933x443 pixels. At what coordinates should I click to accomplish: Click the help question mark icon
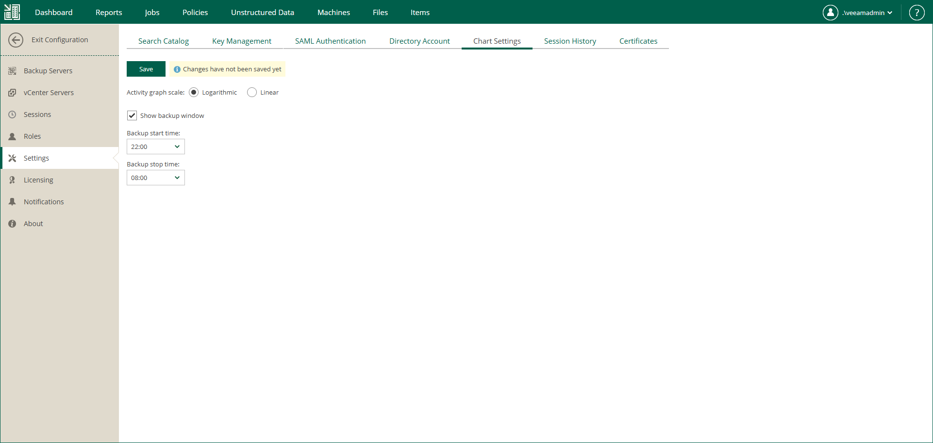(917, 12)
